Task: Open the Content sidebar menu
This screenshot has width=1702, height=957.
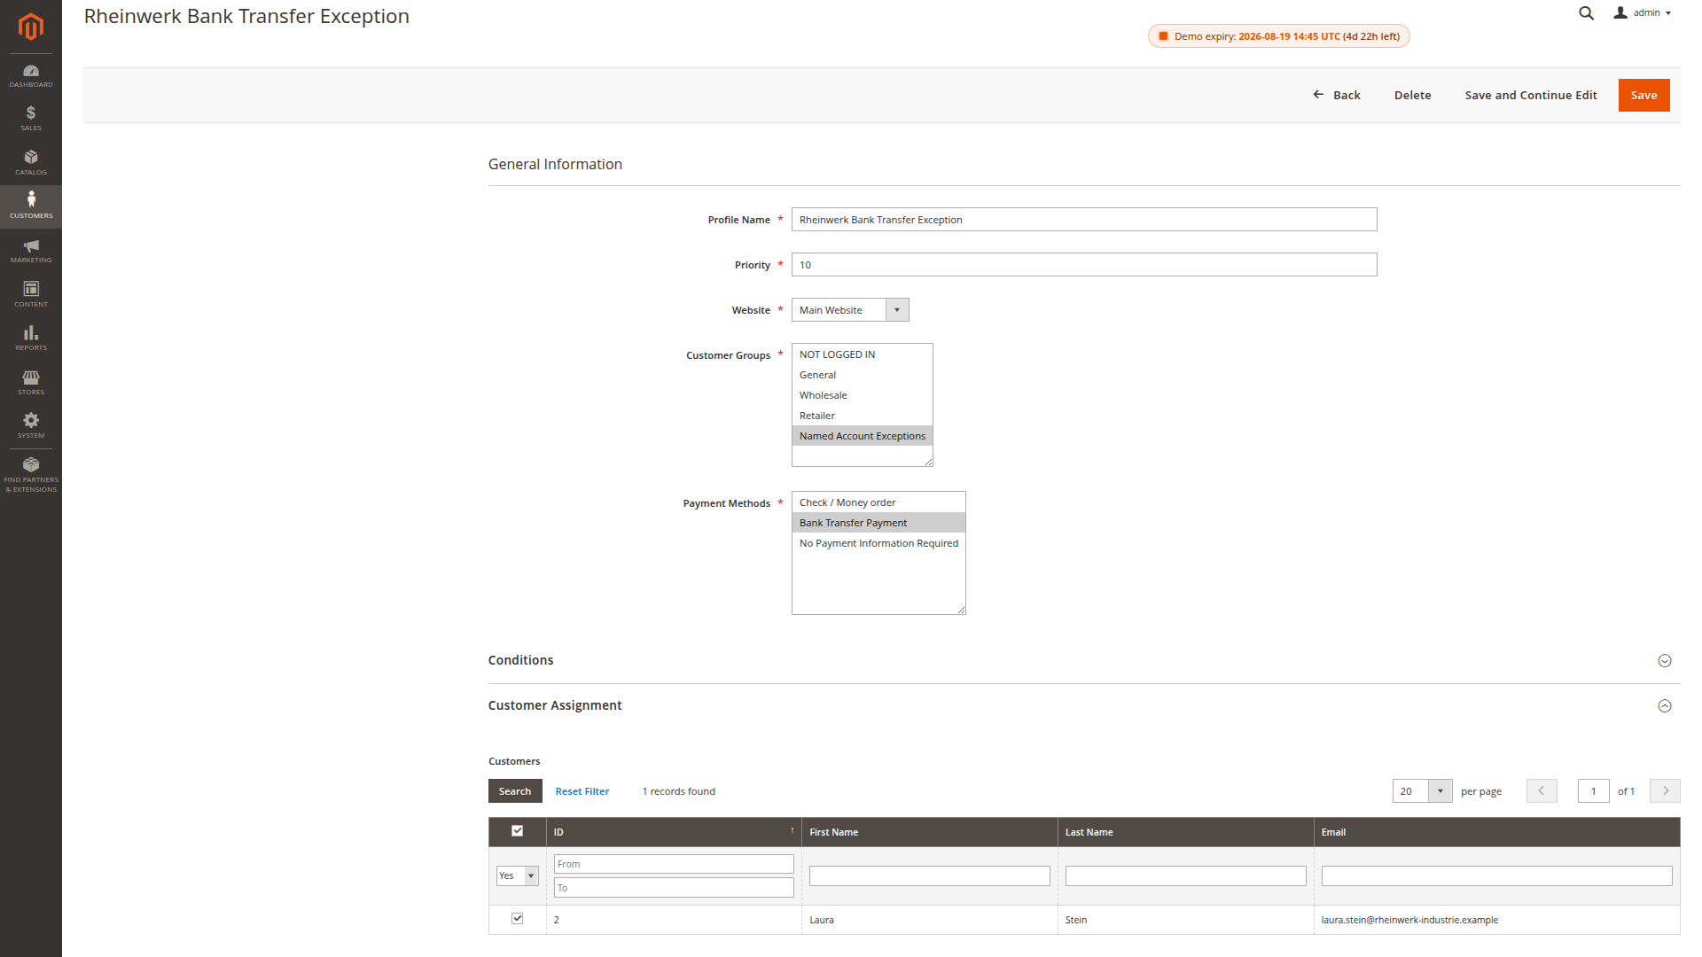Action: [x=31, y=295]
